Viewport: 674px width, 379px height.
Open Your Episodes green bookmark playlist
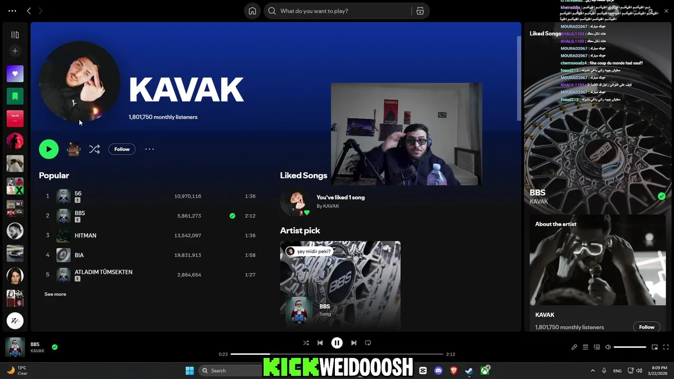tap(15, 96)
